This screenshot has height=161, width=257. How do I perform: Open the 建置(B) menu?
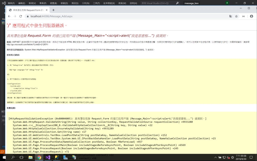pos(53,3)
